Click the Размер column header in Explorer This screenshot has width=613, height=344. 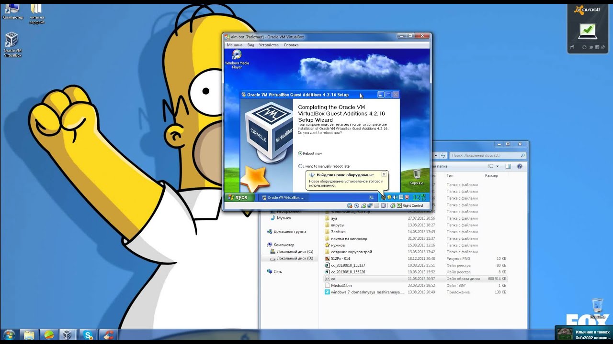491,175
